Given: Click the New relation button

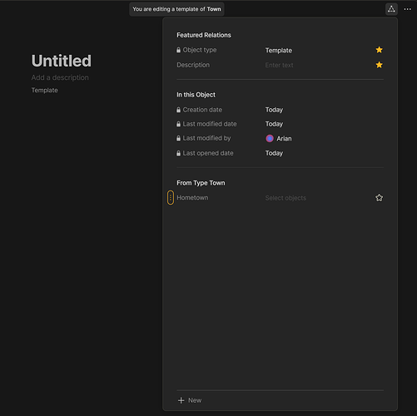Looking at the screenshot, I should [190, 400].
